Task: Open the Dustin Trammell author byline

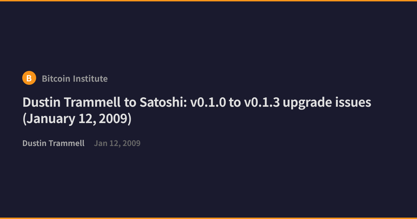Action: 54,143
